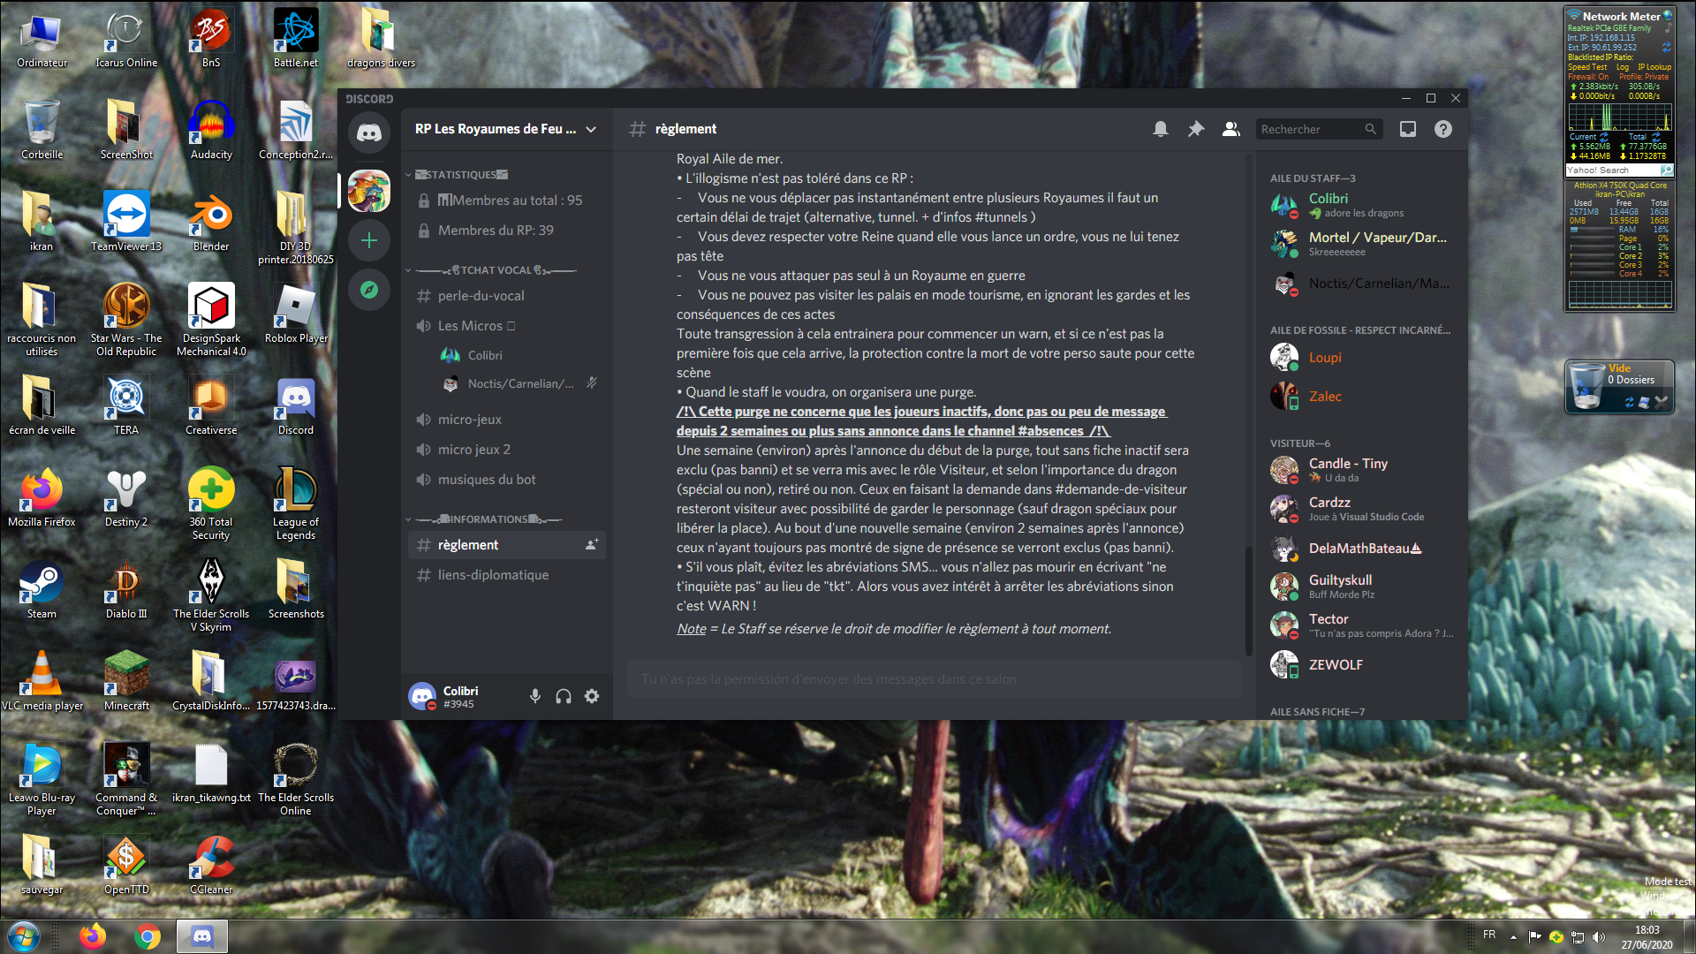The image size is (1696, 954).
Task: Toggle microphone mute in user panel
Action: [x=535, y=696]
